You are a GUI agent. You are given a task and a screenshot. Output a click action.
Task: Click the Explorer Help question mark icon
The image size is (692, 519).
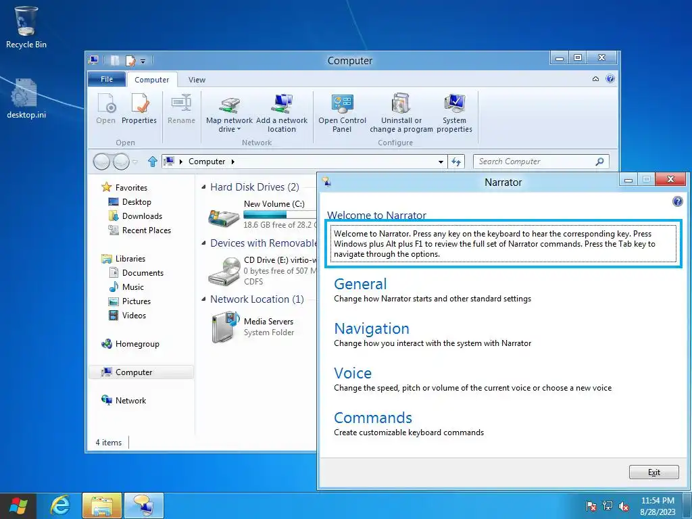(610, 78)
